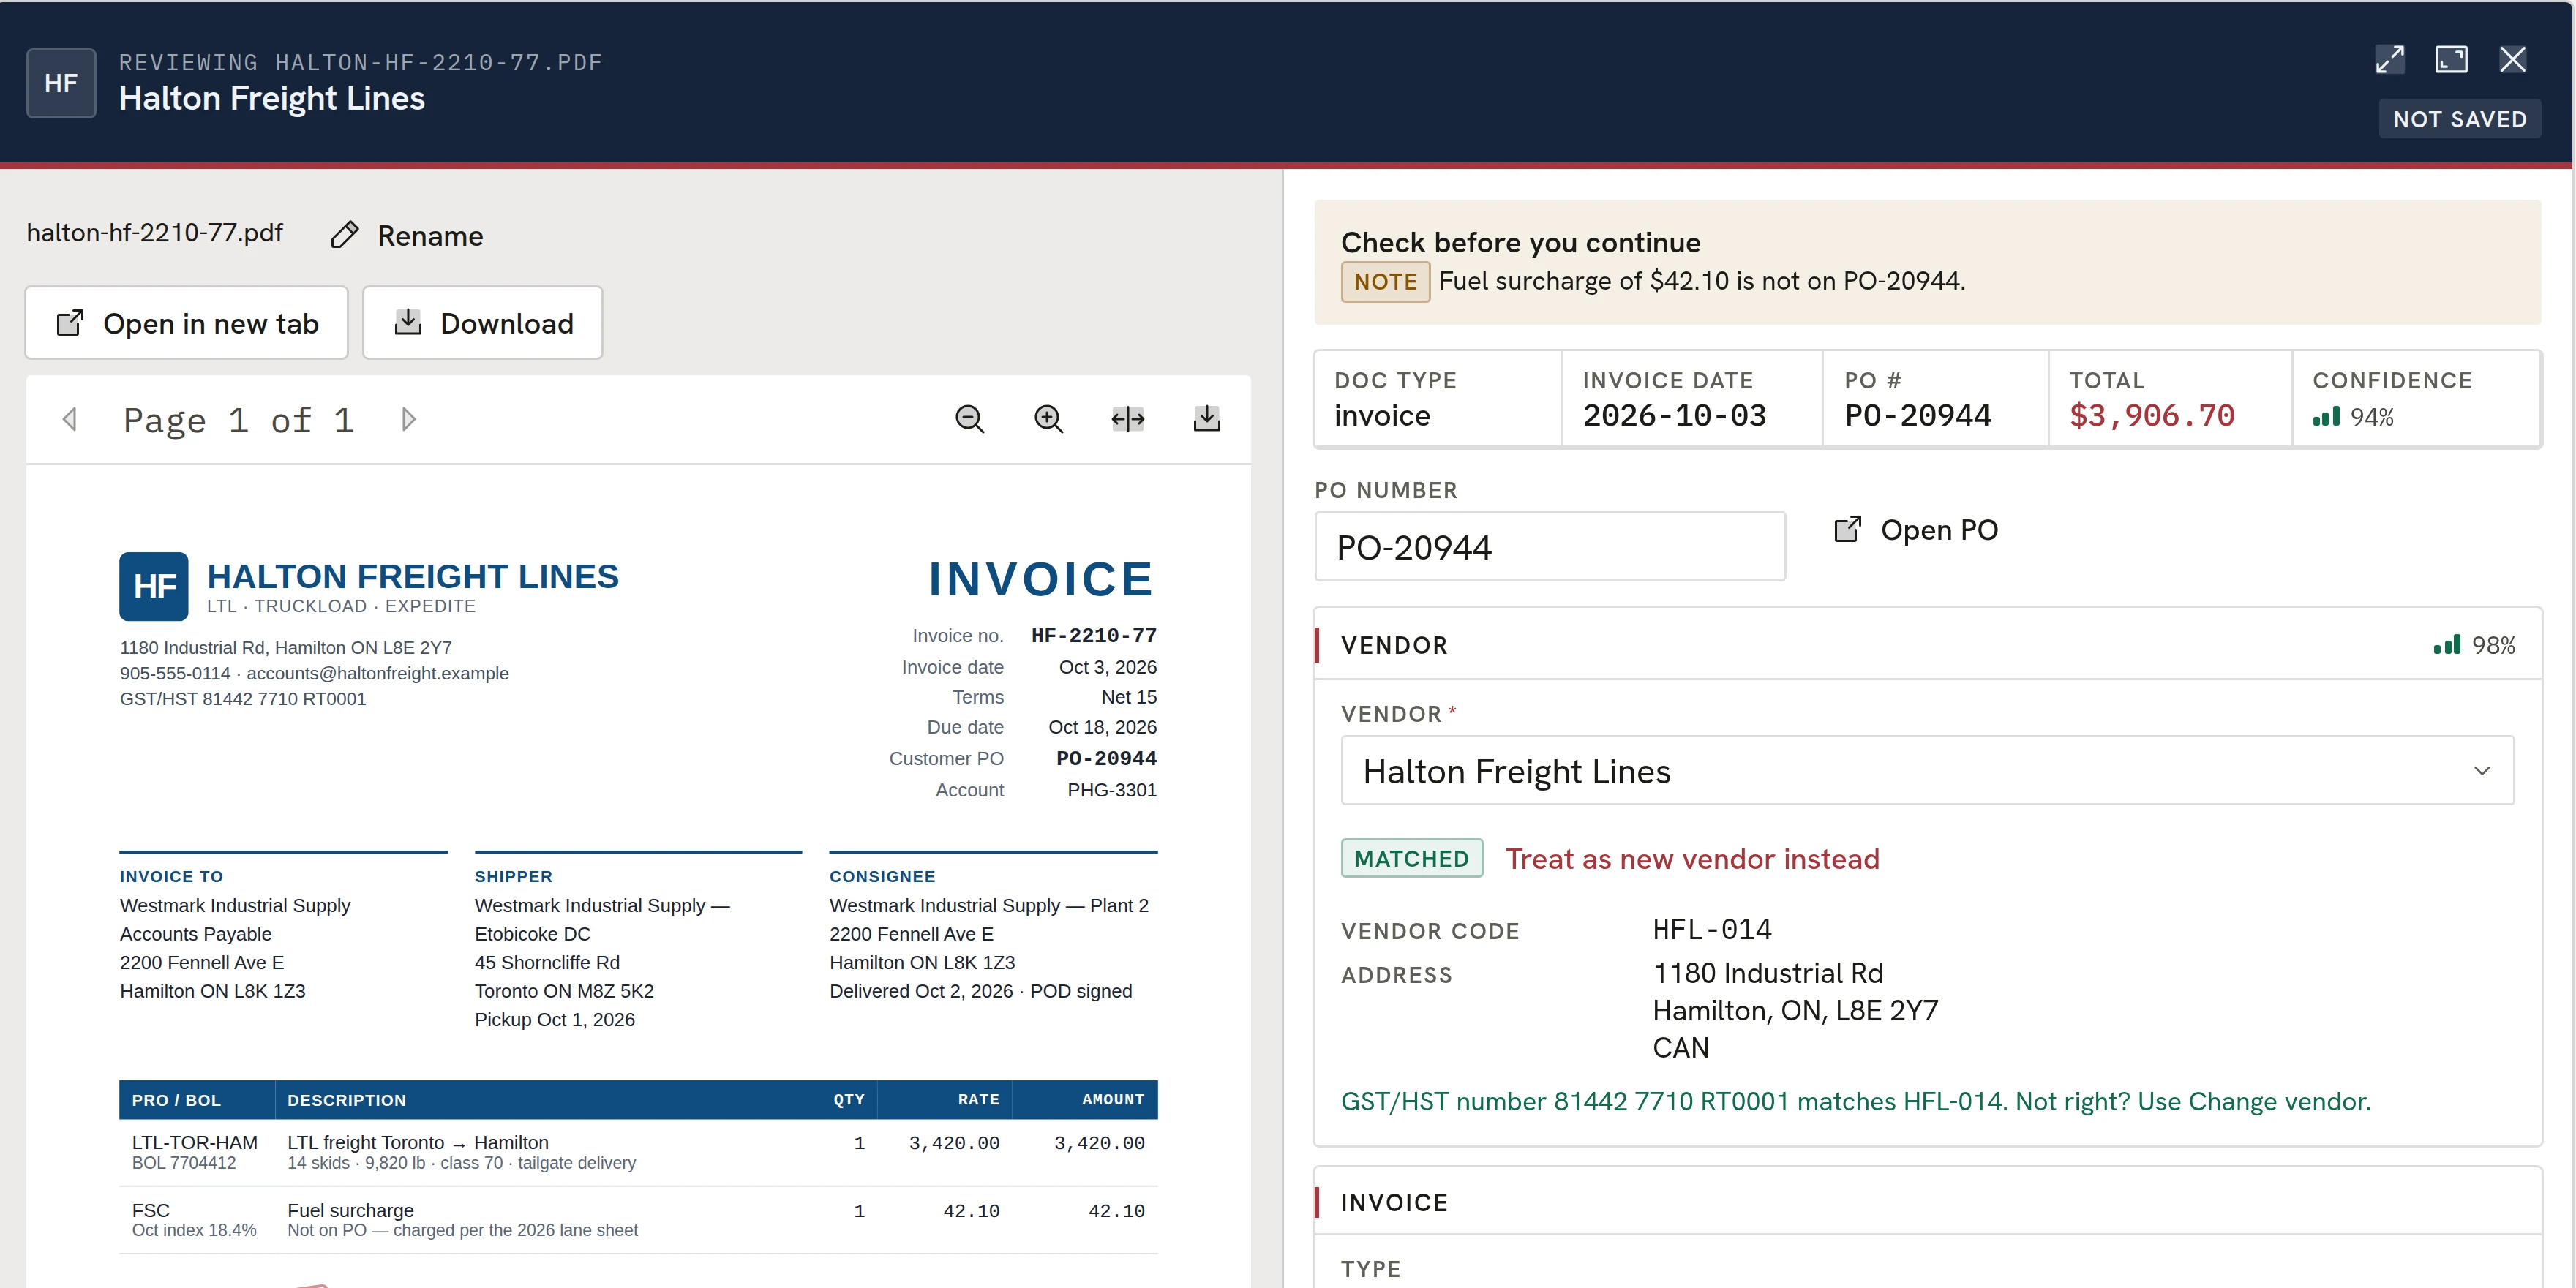
Task: Click the 3,420.00 amount cell
Action: coord(1099,1143)
